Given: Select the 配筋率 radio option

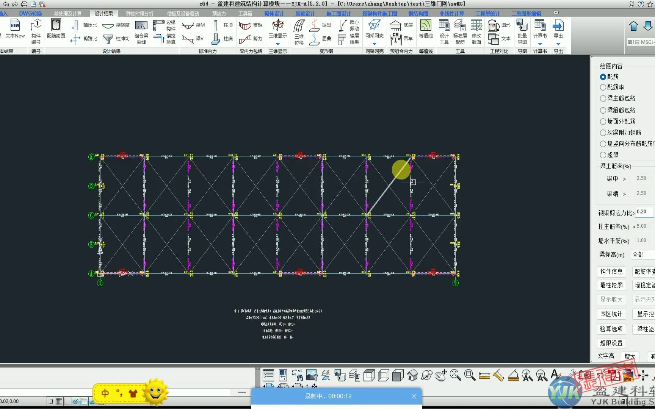Looking at the screenshot, I should pyautogui.click(x=603, y=87).
